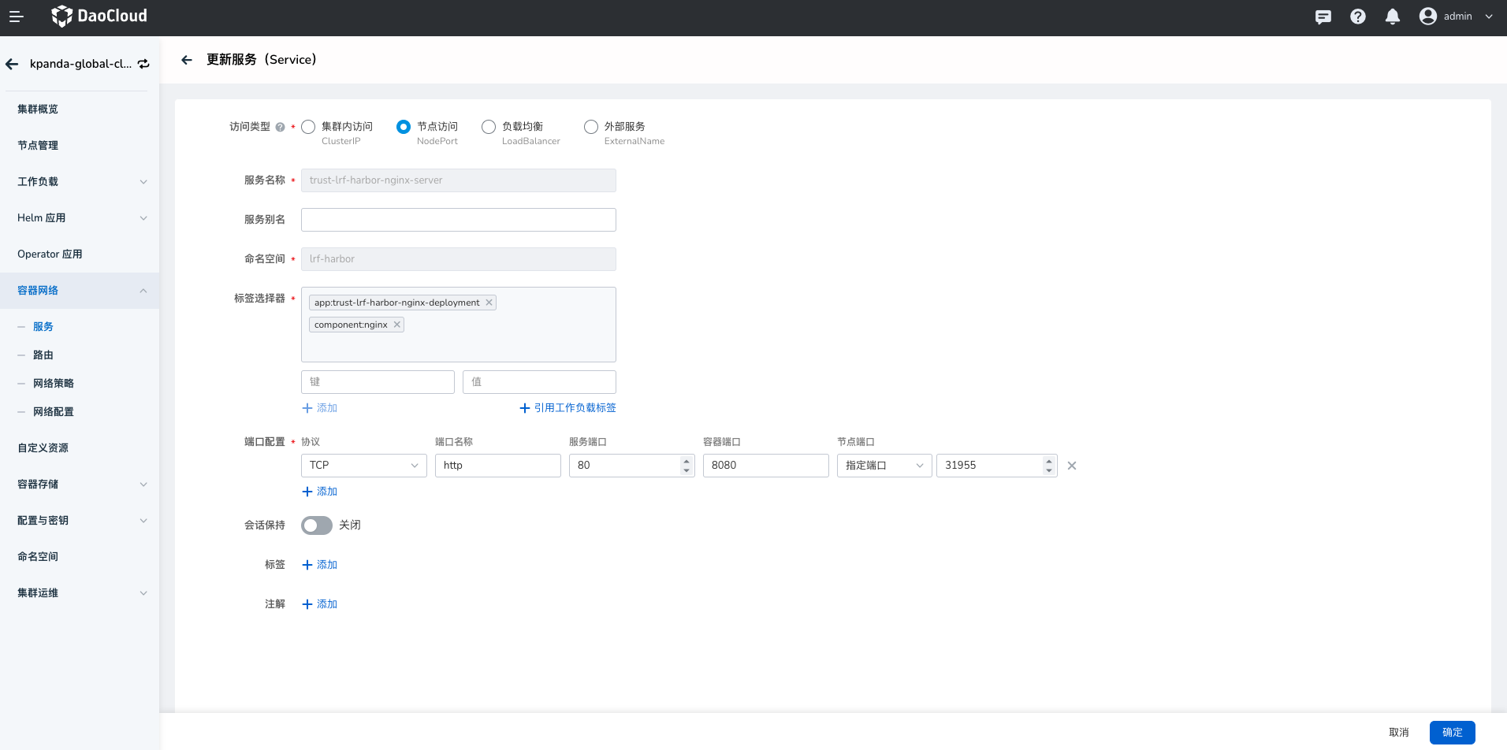
Task: Open the help question mark icon
Action: click(1358, 17)
